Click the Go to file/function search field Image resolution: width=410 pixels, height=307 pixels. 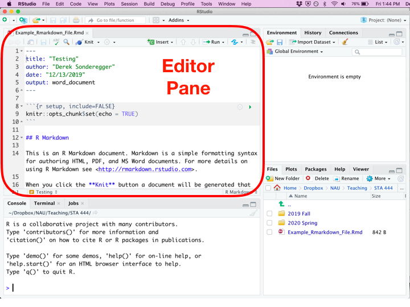click(x=116, y=20)
